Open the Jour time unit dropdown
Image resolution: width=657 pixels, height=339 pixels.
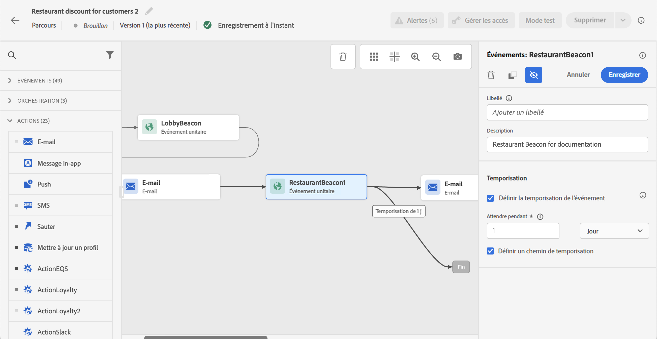click(614, 231)
